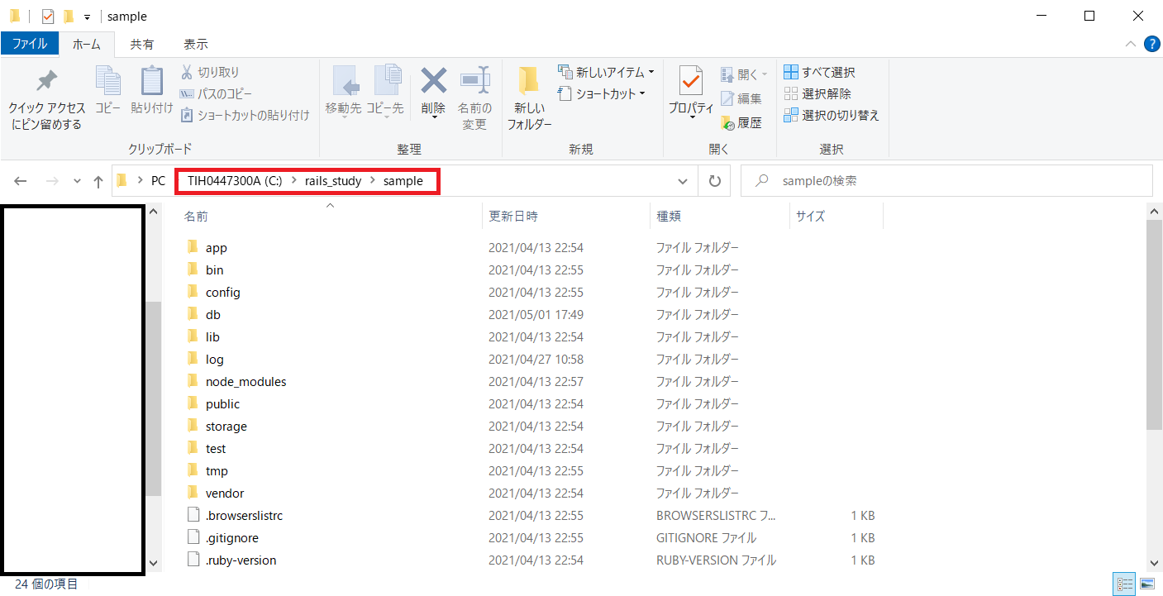
Task: Select Cut (切り取り) command
Action: click(x=210, y=73)
